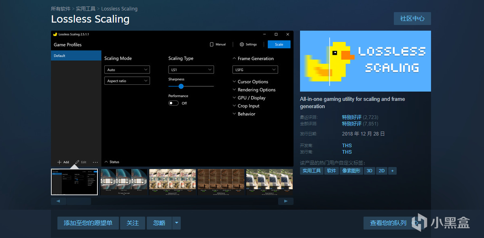
Task: Click the left arrow of screenshot scroller
Action: (59, 201)
